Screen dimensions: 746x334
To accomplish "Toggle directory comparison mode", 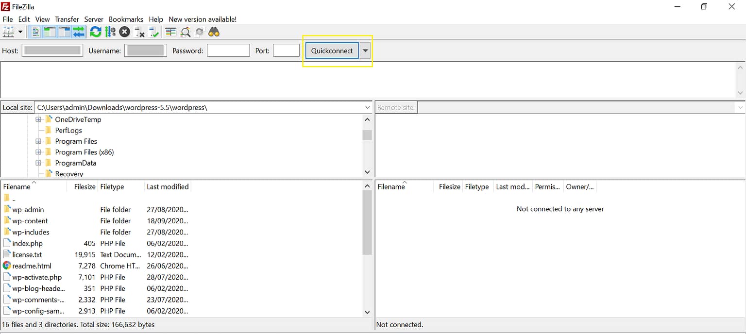I will 170,32.
